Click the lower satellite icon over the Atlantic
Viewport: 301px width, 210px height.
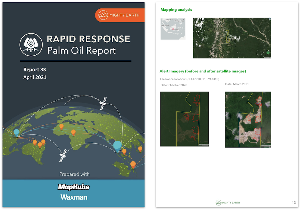click(x=63, y=155)
